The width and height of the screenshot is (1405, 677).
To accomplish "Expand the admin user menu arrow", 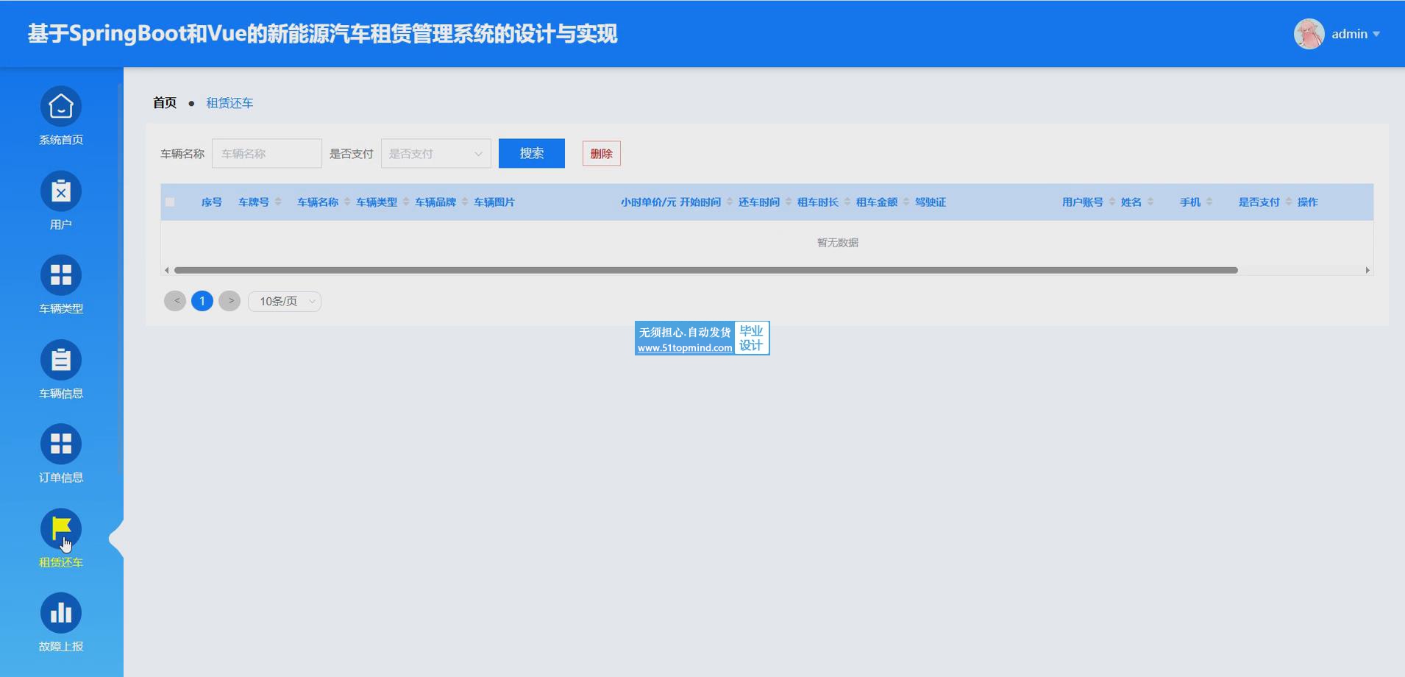I will click(x=1376, y=35).
